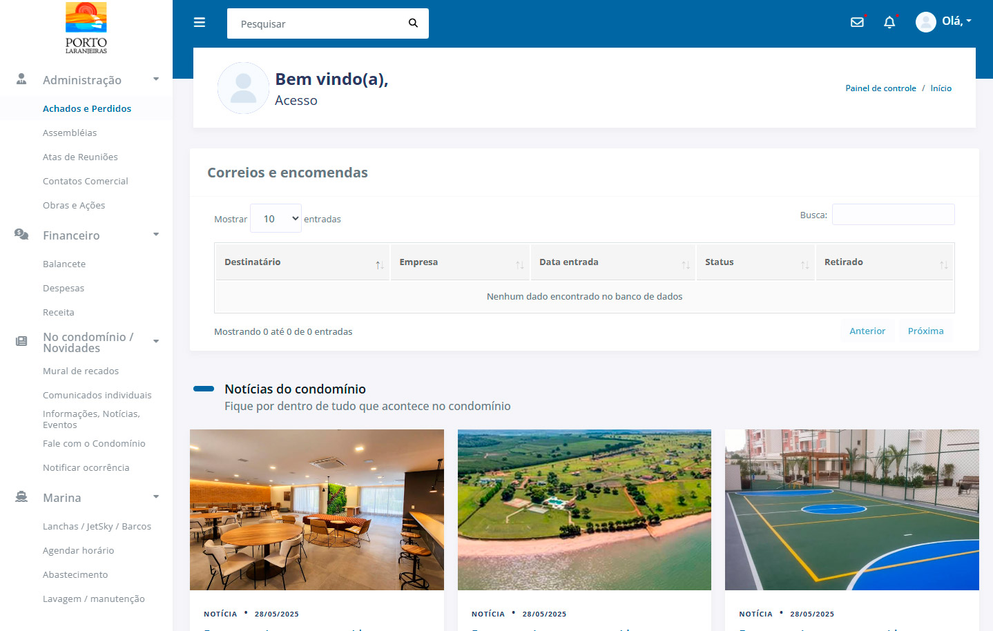
Task: Click the Painel de controle breadcrumb link
Action: (x=880, y=88)
